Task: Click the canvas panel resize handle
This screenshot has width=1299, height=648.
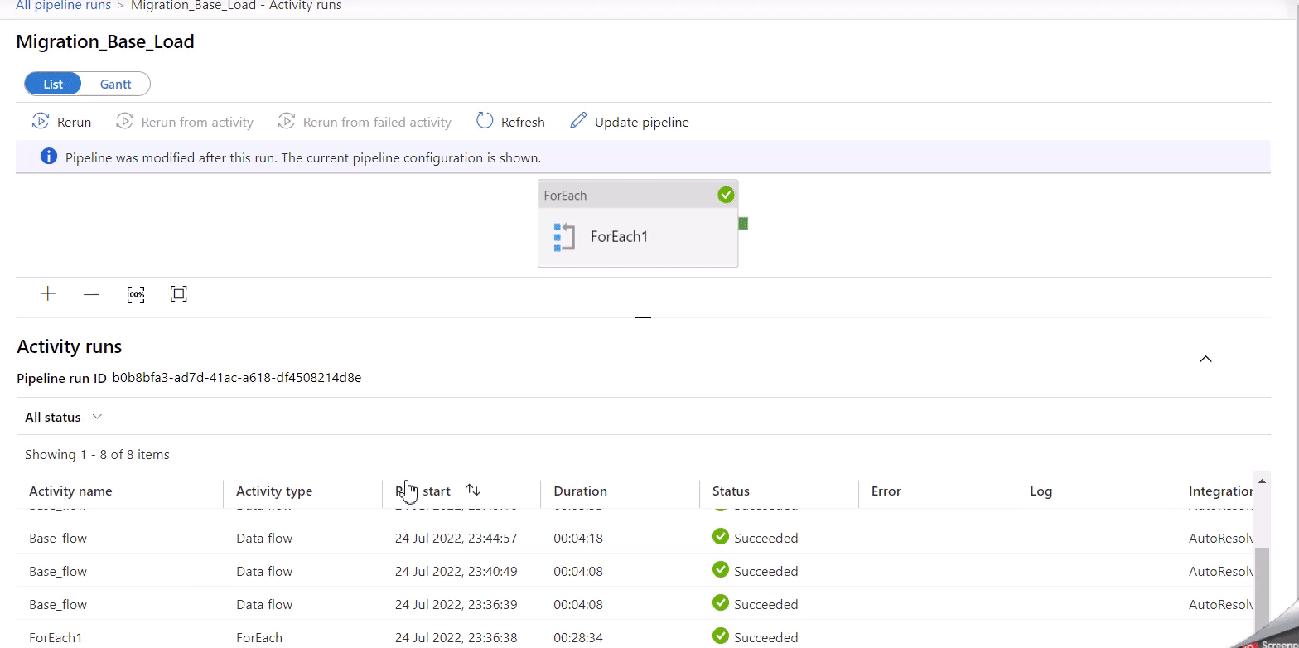Action: (x=643, y=317)
